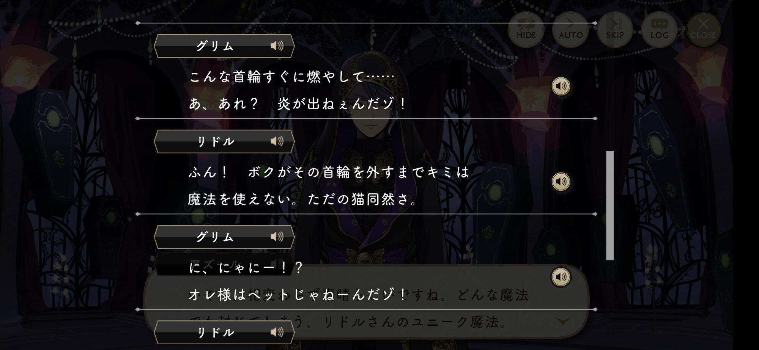Screen dimensions: 759x350
Task: Select second グリム speaker name tag
Action: pos(224,237)
